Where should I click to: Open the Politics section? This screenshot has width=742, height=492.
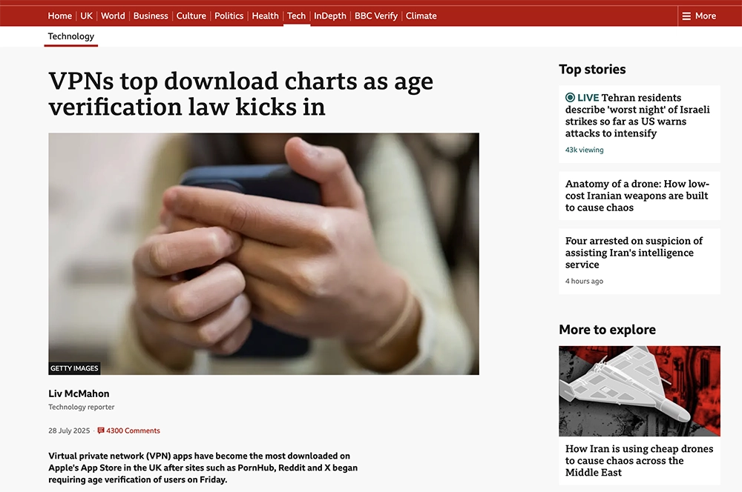tap(229, 16)
